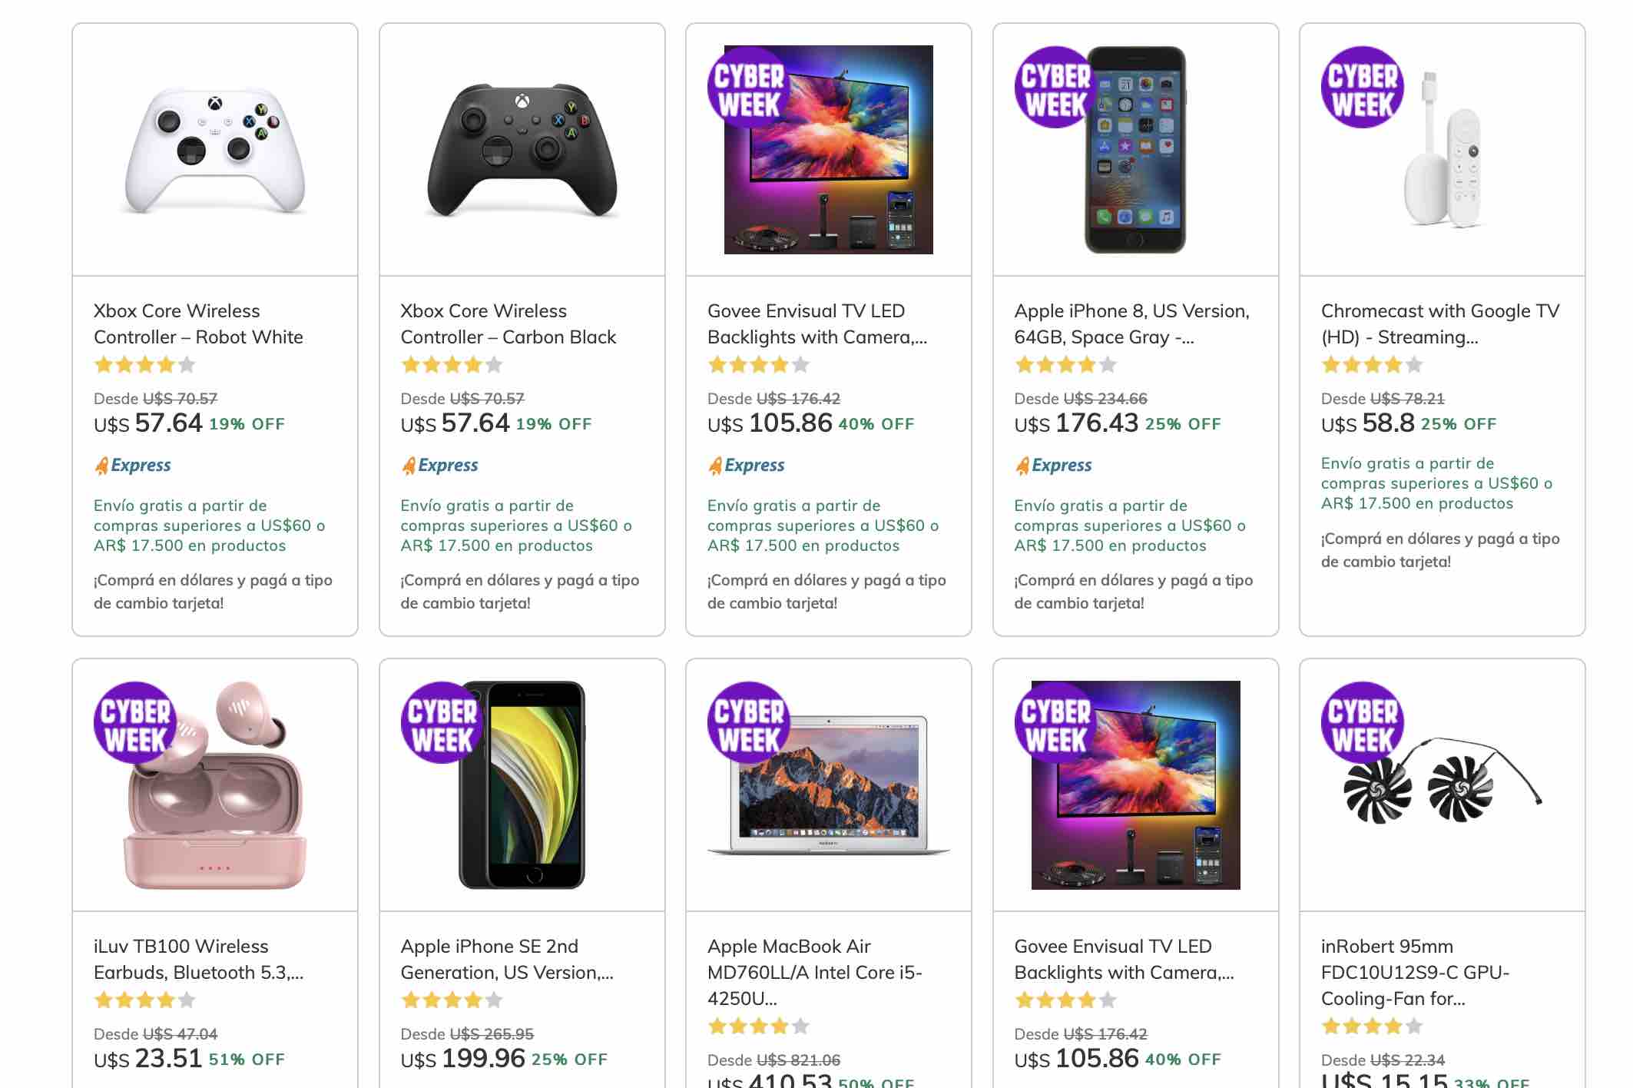Viewport: 1633px width, 1088px height.
Task: Click star rating of Chromecast with Google TV
Action: (x=1371, y=365)
